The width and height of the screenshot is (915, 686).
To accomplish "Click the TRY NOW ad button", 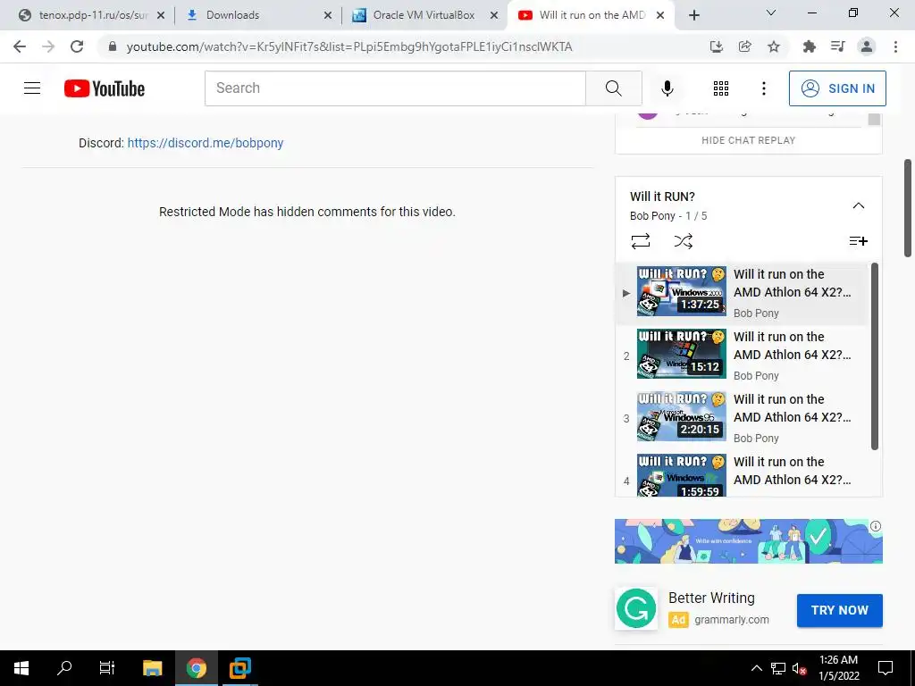I will pos(839,610).
